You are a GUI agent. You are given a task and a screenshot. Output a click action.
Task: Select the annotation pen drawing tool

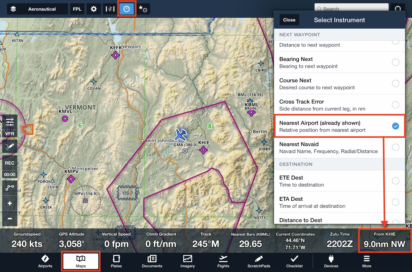click(x=10, y=146)
